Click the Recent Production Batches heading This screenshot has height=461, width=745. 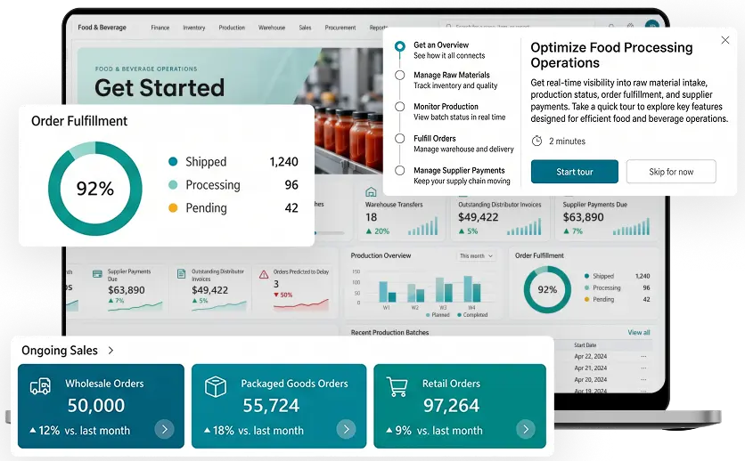[x=389, y=332]
